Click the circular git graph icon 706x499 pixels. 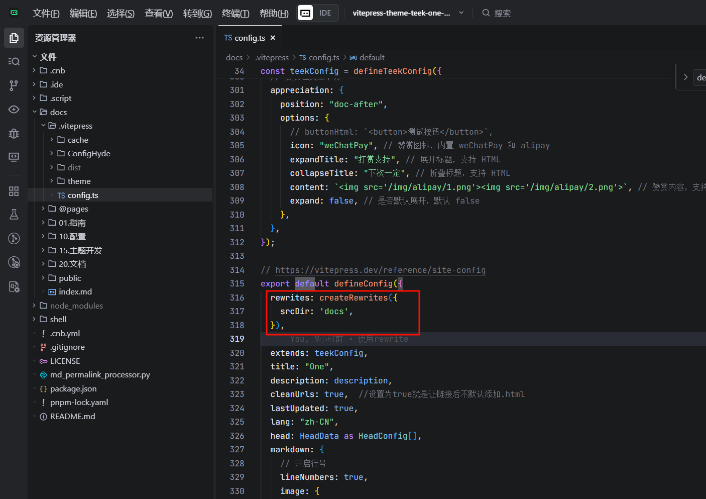coord(14,238)
